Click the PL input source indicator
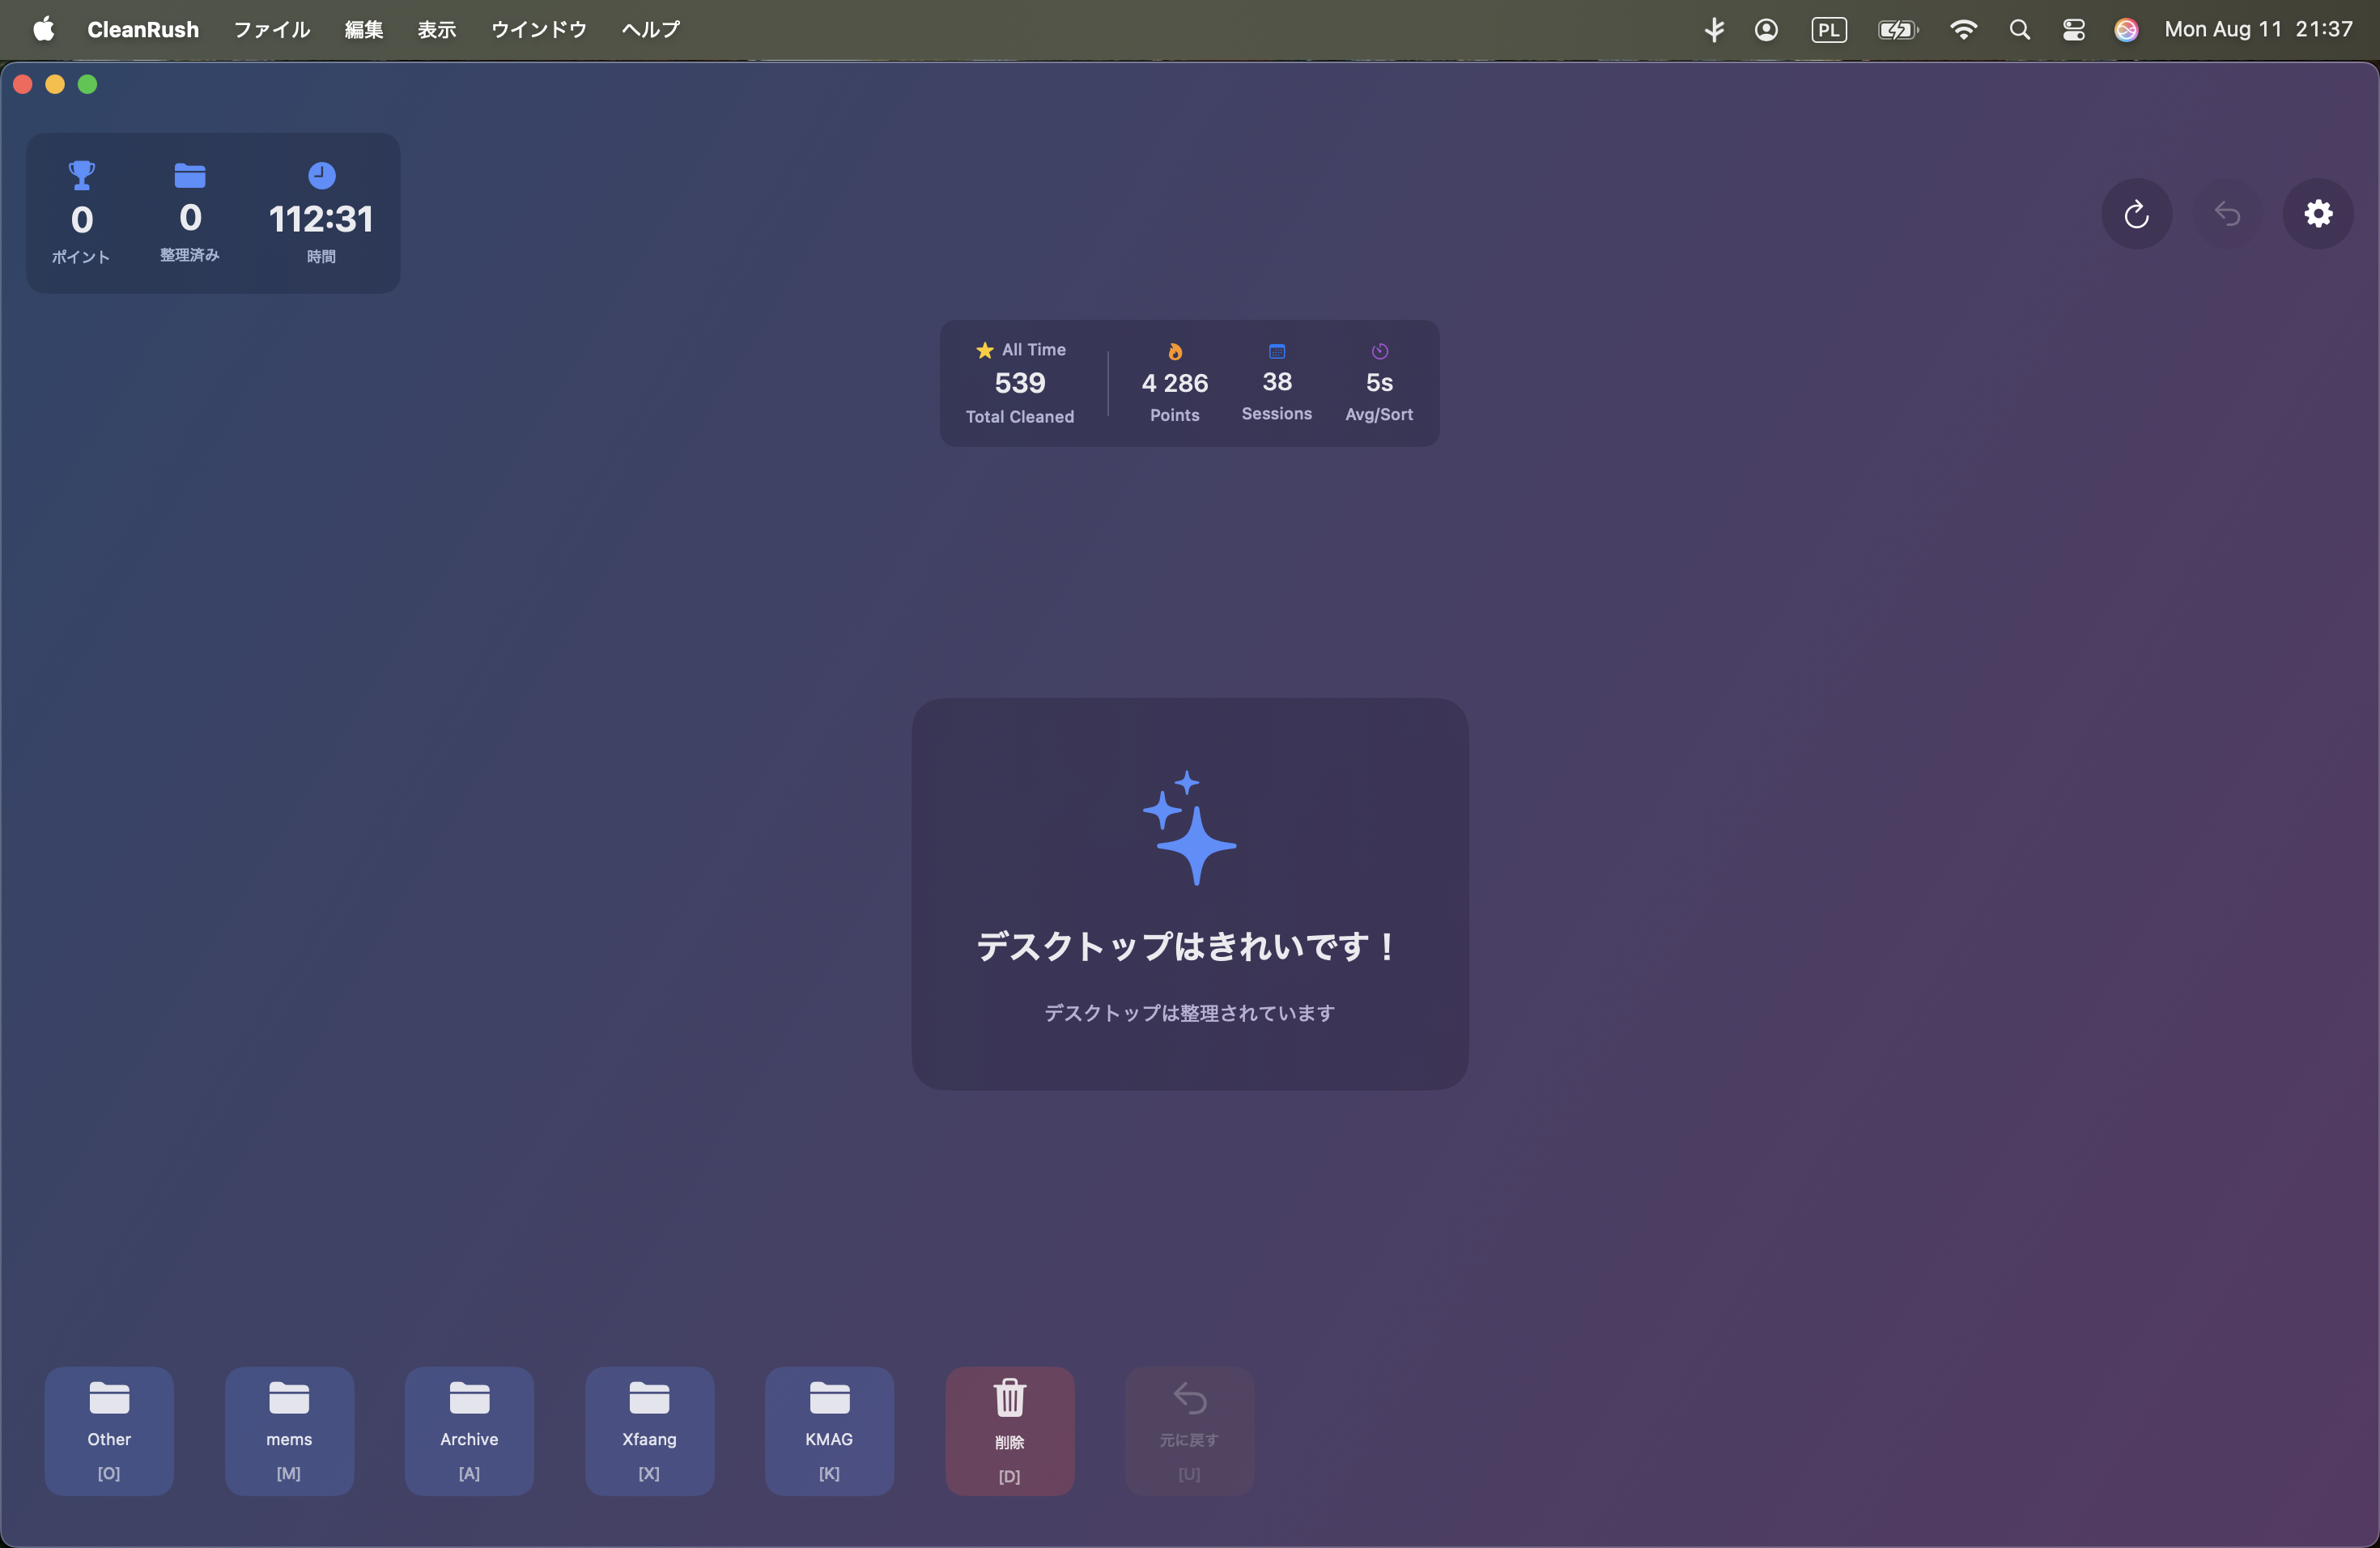The image size is (2380, 1548). tap(1829, 29)
